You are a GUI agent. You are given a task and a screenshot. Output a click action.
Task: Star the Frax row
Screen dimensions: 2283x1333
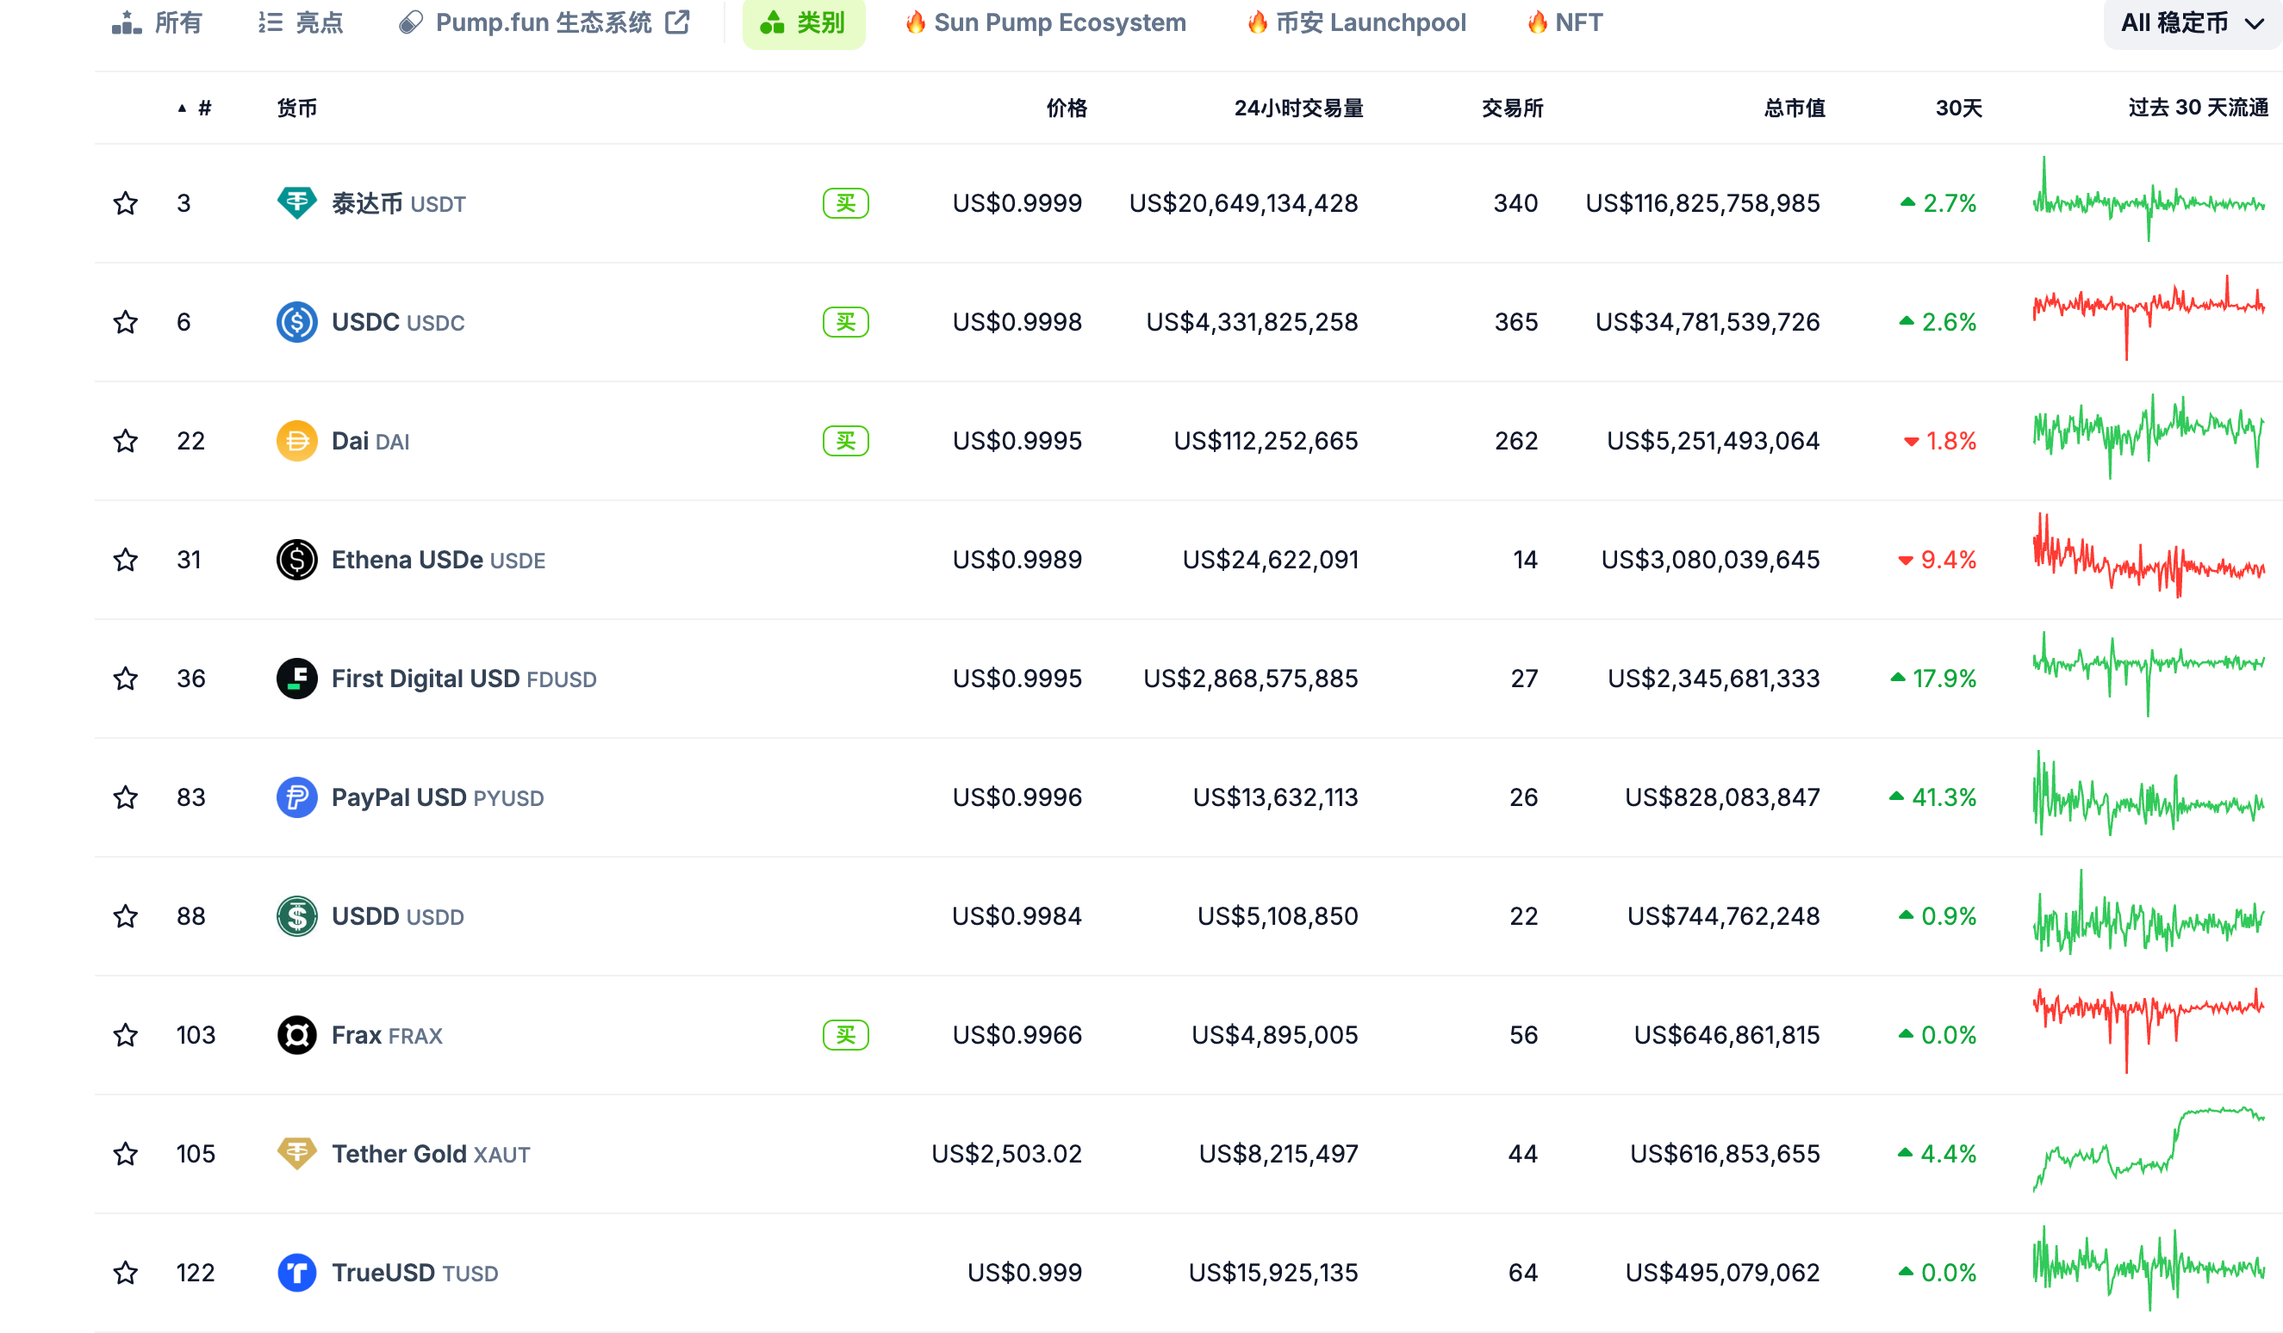pyautogui.click(x=126, y=1035)
